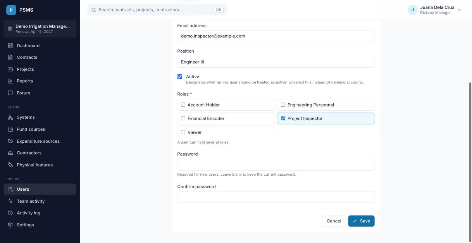Open the Dashboard page
The height and width of the screenshot is (243, 472).
pyautogui.click(x=40, y=46)
